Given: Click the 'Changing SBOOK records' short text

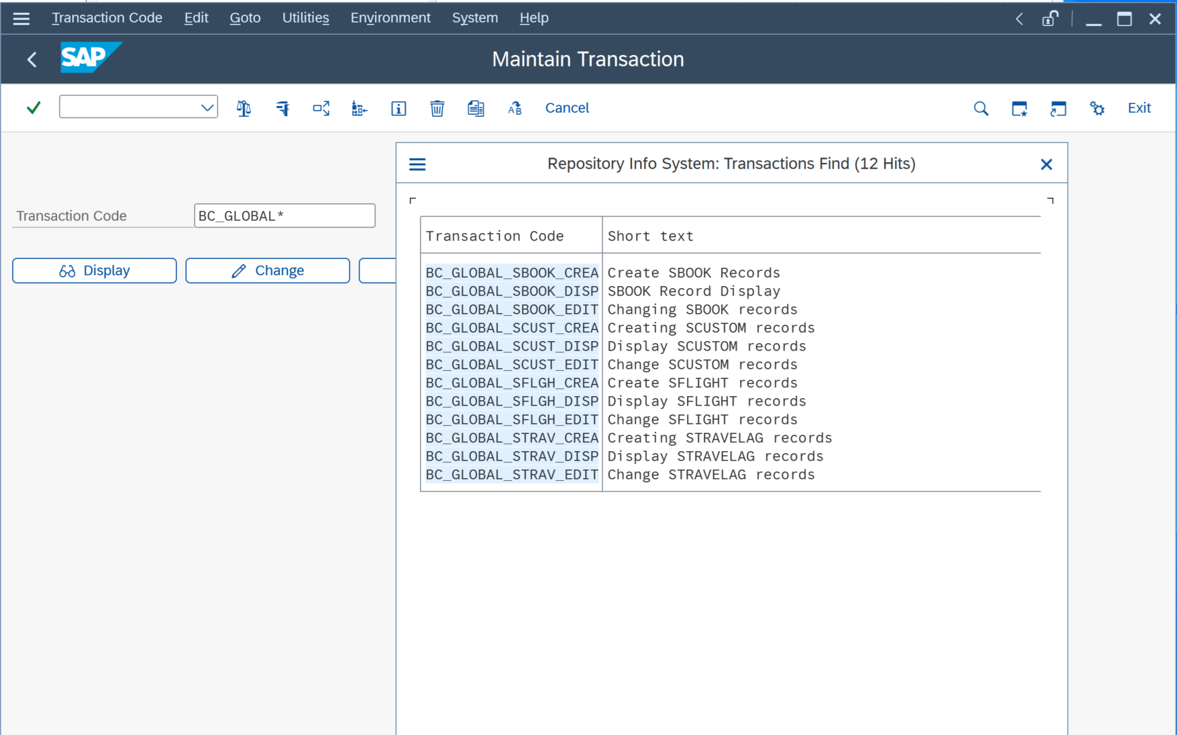Looking at the screenshot, I should (703, 309).
